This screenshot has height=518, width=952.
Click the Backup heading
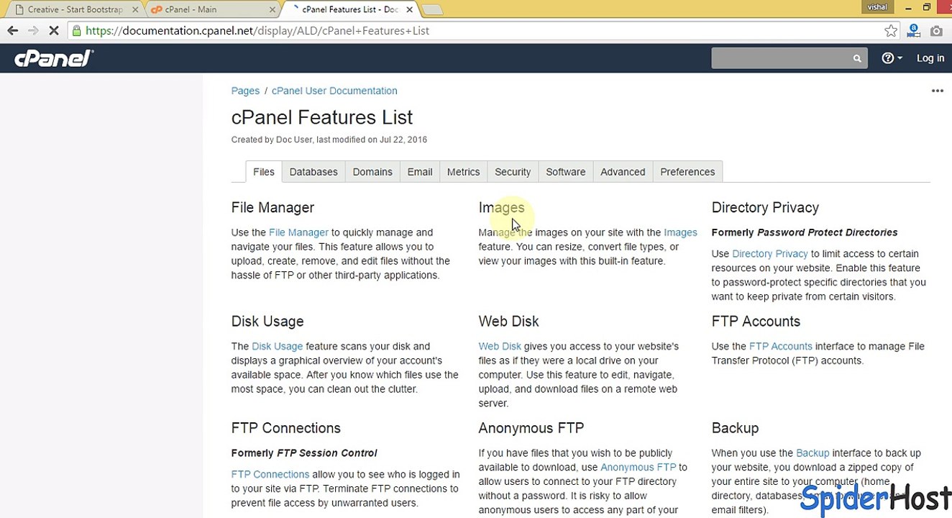tap(735, 428)
